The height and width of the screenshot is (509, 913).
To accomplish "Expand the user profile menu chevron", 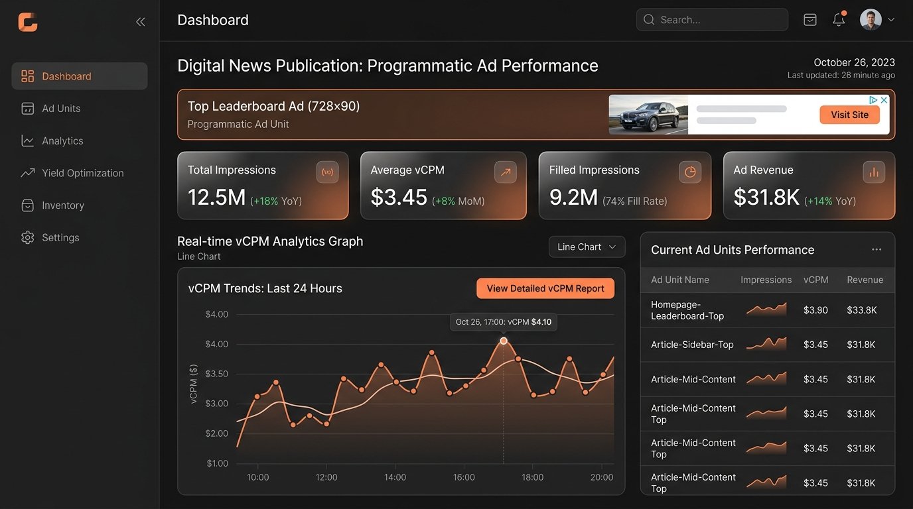I will pos(891,20).
